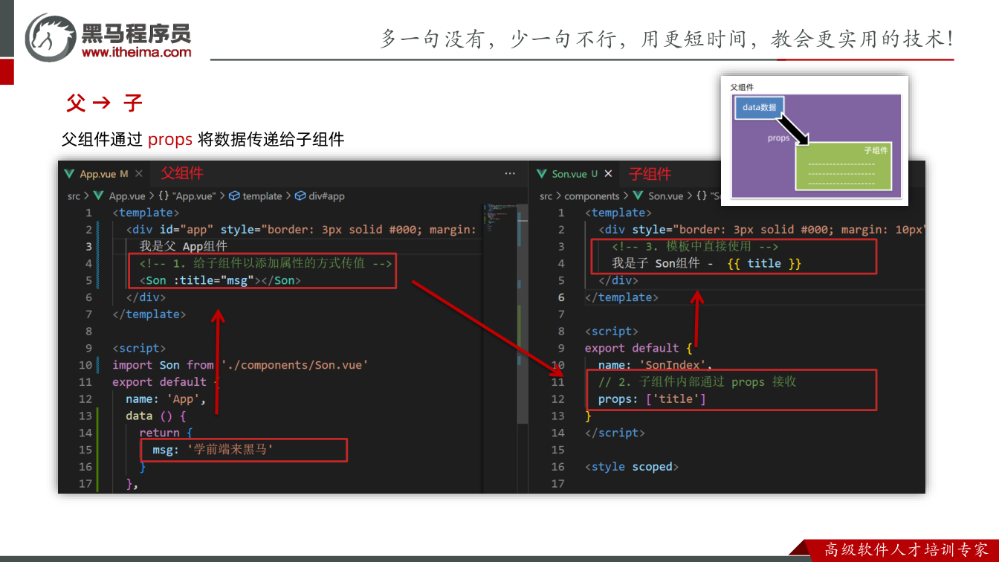This screenshot has height=562, width=999.
Task: Click line number 5 in App.vue
Action: (88, 280)
